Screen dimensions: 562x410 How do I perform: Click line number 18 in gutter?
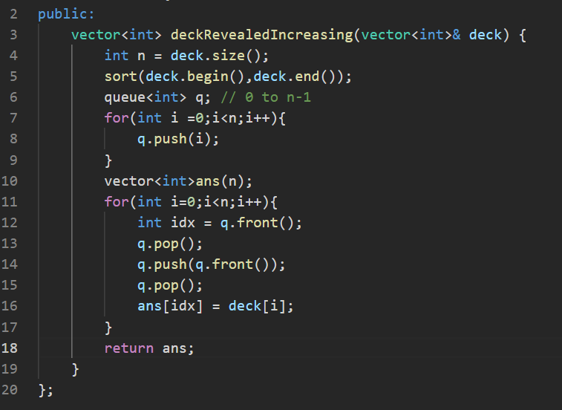pos(10,348)
